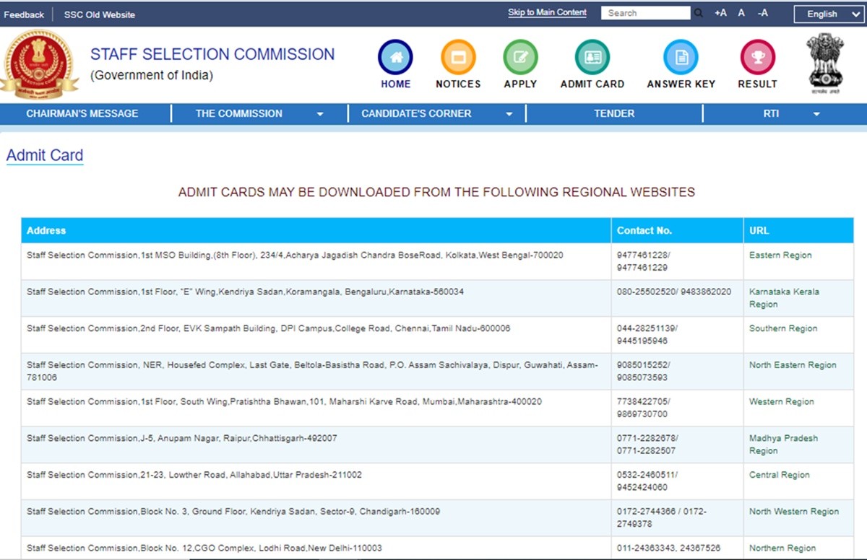Decrease font size with -A
The image size is (867, 560).
point(763,13)
